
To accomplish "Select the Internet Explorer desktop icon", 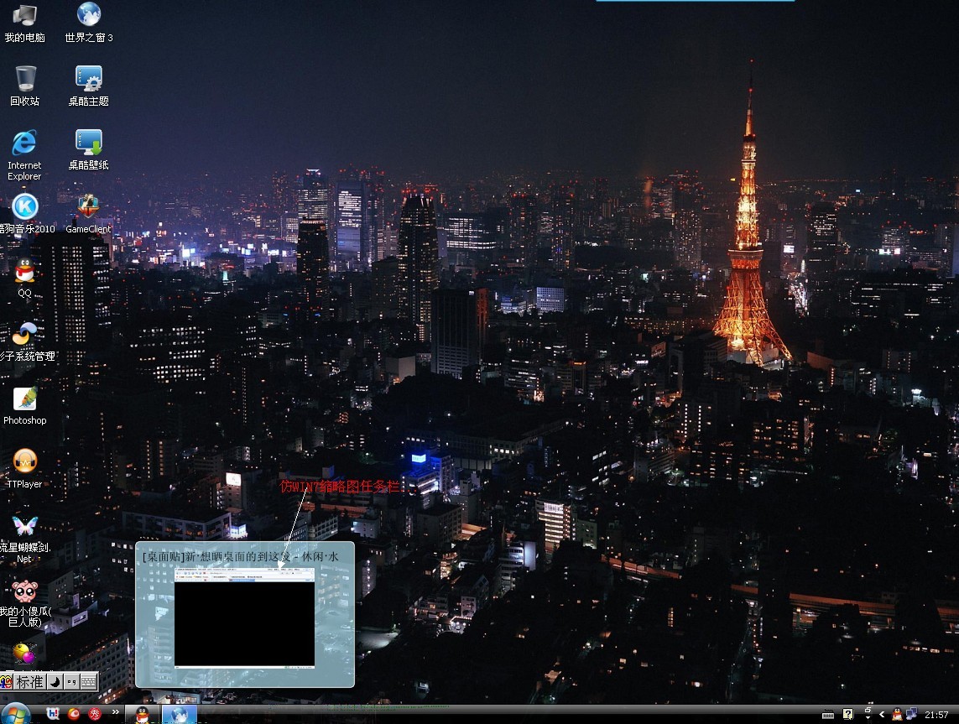I will pos(24,154).
